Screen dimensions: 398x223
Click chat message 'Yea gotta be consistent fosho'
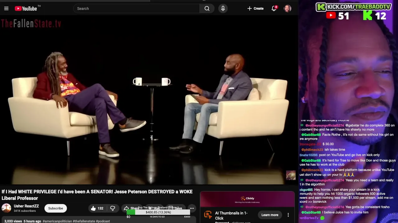click(368, 207)
